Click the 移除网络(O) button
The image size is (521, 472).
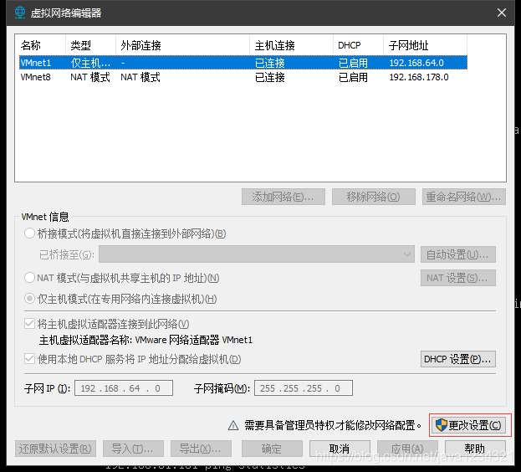click(374, 197)
